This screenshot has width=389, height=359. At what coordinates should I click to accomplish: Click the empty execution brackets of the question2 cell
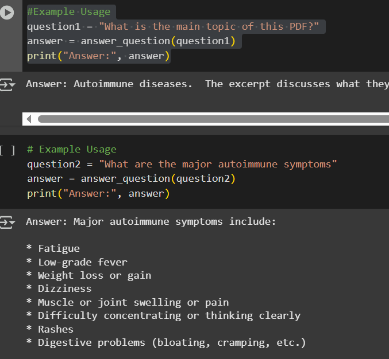coord(7,150)
